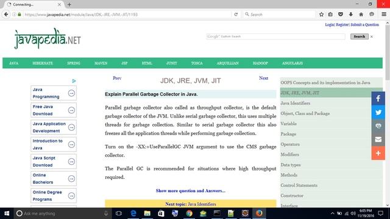Share the page on Twitter

378,112
